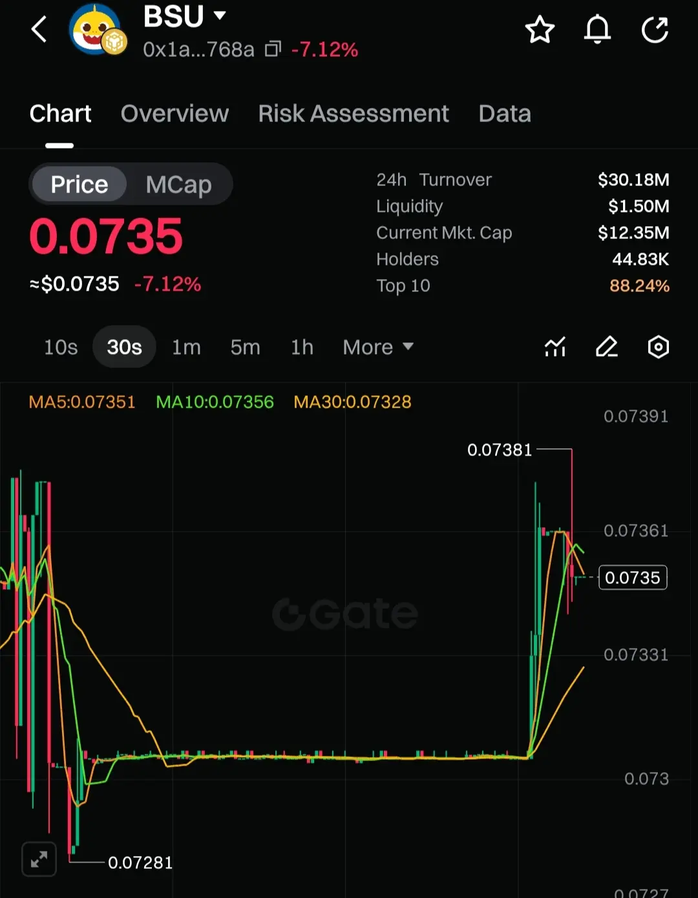Tap the contract address 0x1a...768a text
This screenshot has width=698, height=898.
tap(198, 49)
